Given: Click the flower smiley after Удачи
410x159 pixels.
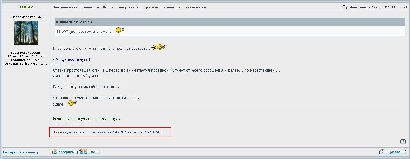Looking at the screenshot, I should [x=72, y=103].
